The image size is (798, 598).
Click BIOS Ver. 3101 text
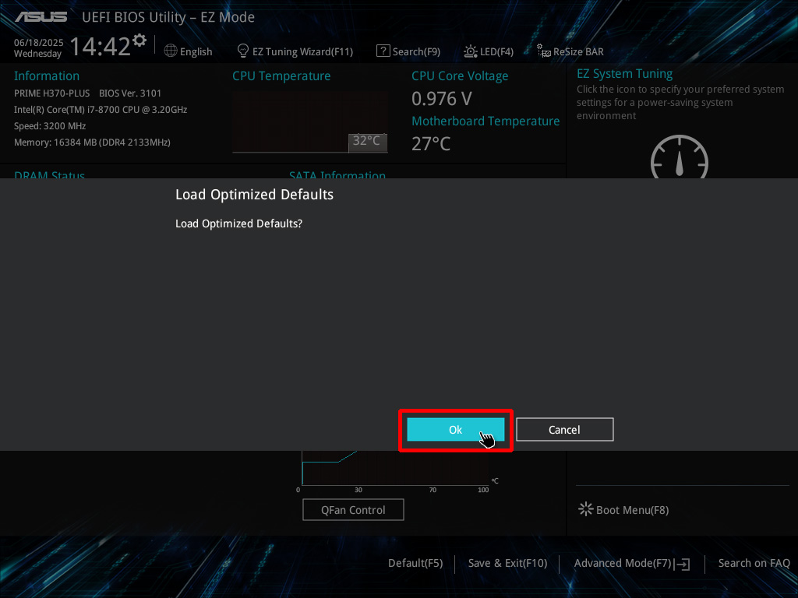130,93
